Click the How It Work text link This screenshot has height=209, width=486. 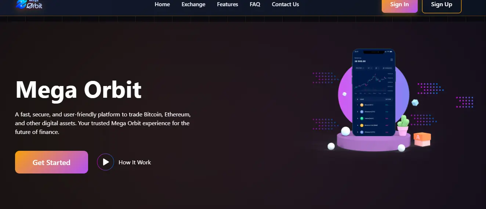point(135,162)
